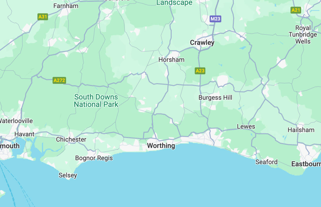Click the A21 road shield
Screen dimensions: 321x207
296,10
